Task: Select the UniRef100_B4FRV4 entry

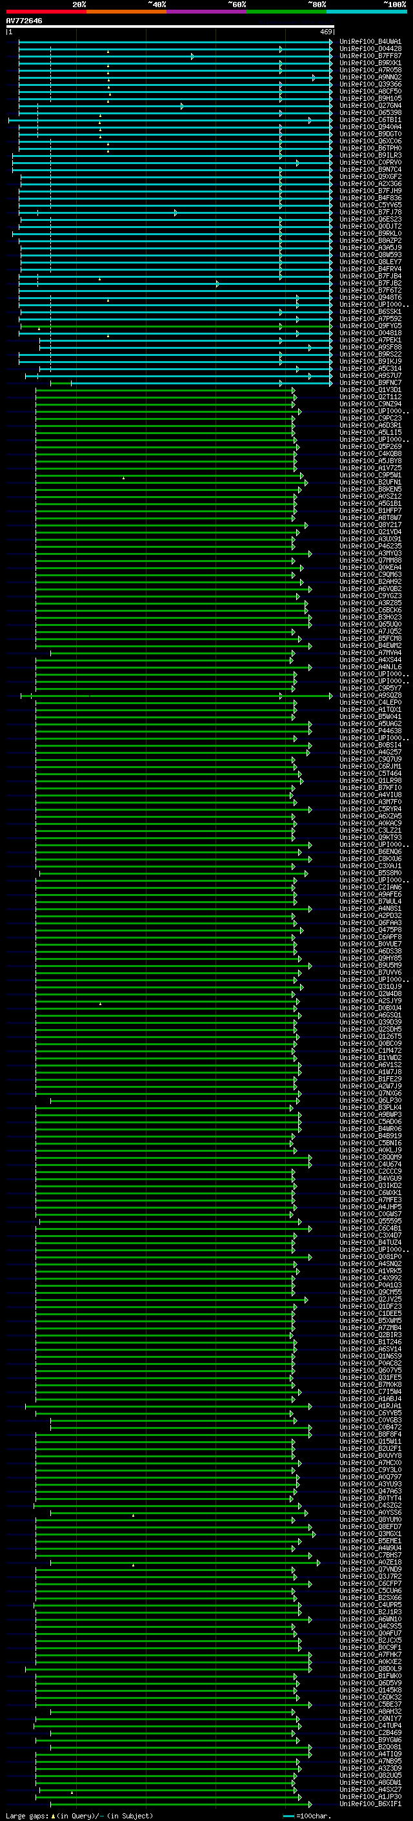Action: (370, 269)
